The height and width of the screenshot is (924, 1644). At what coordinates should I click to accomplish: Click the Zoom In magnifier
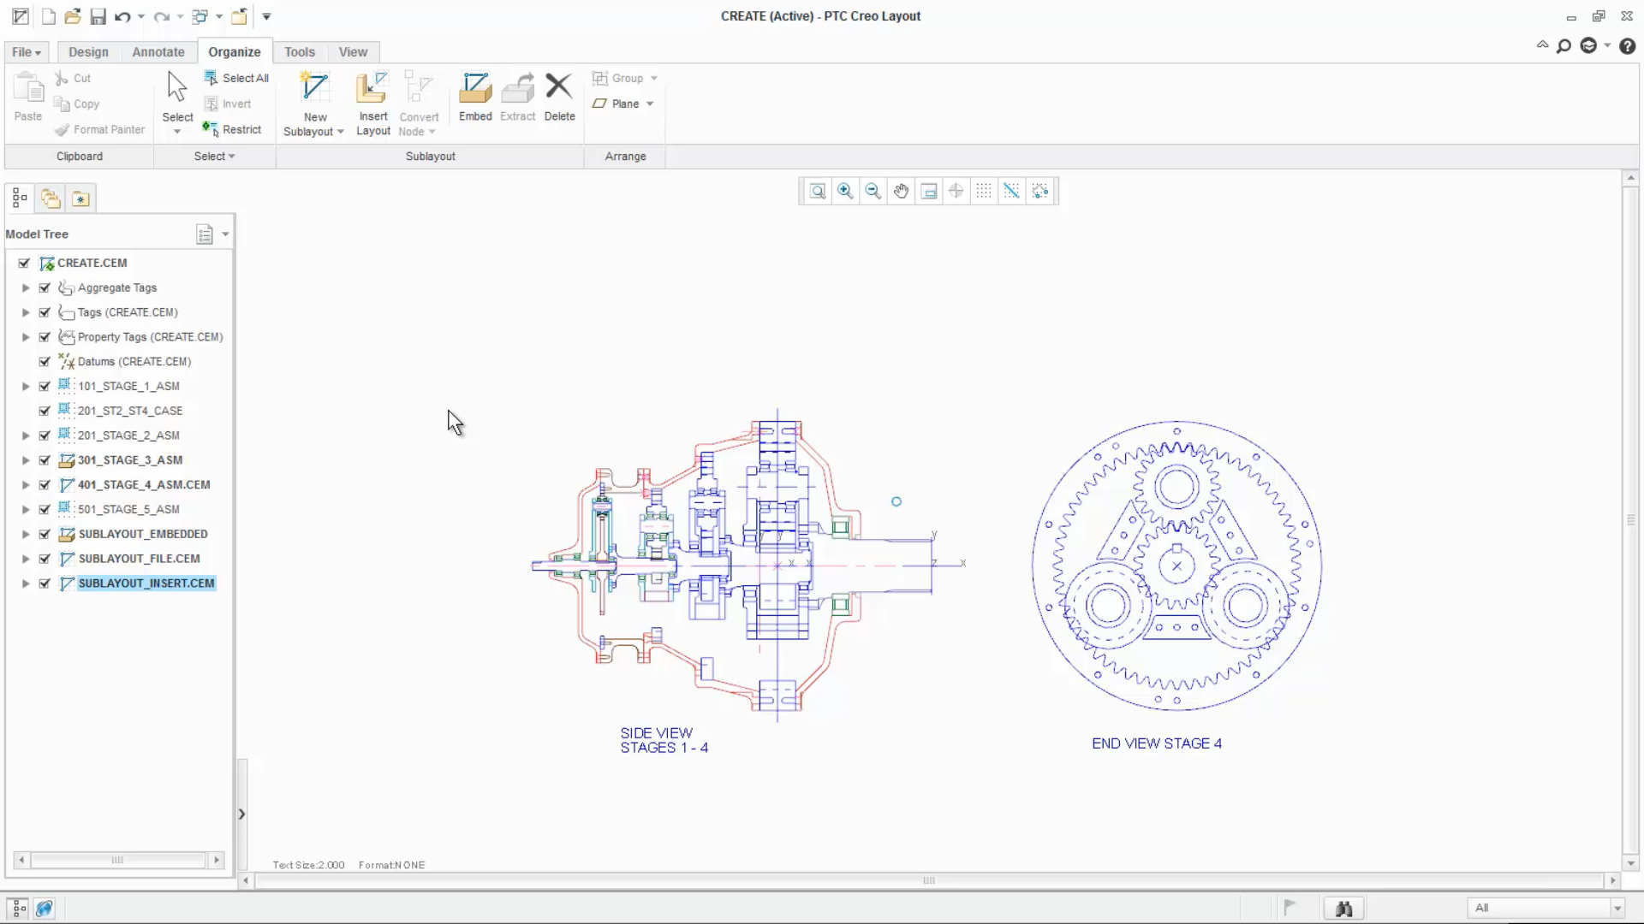[845, 192]
